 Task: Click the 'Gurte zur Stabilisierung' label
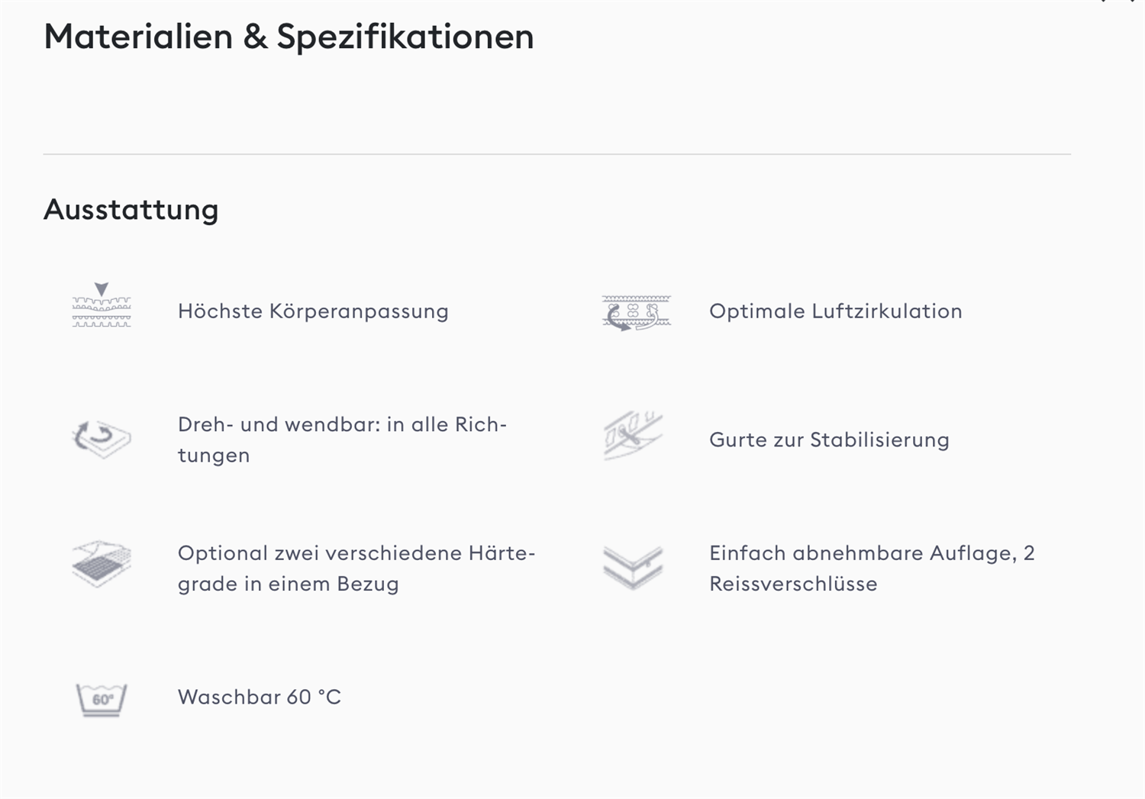pyautogui.click(x=829, y=440)
